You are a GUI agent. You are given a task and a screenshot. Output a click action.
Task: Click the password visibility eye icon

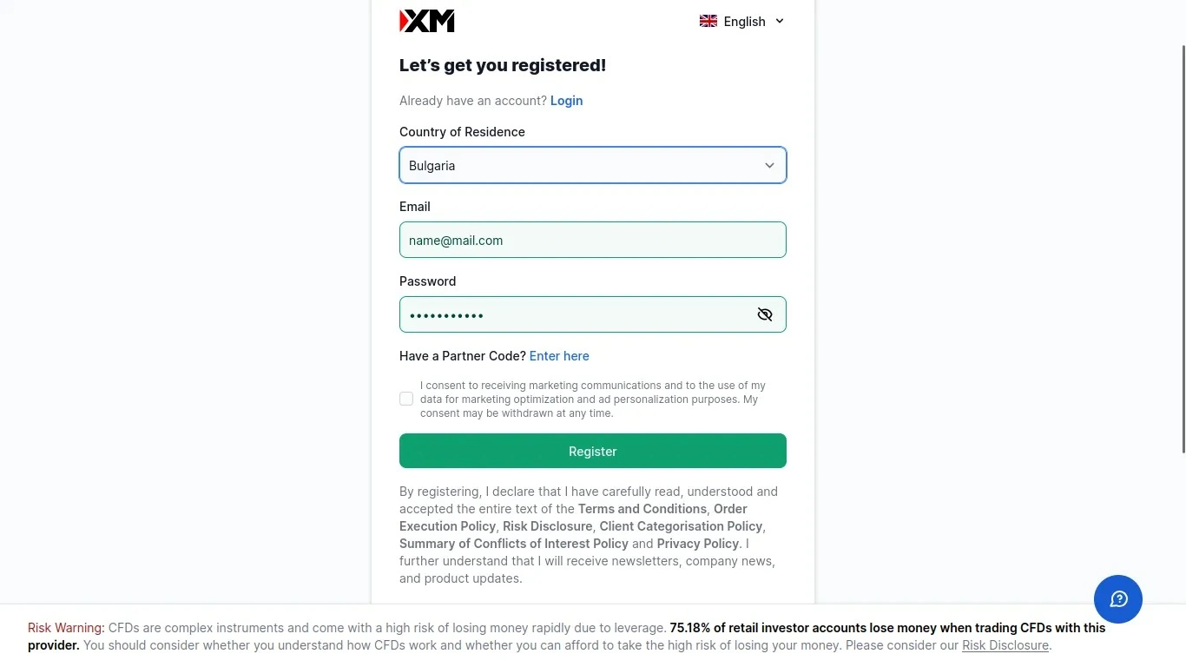pyautogui.click(x=764, y=314)
